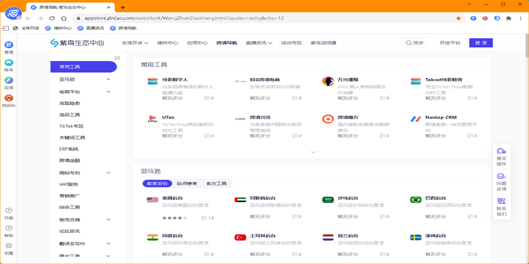This screenshot has width=529, height=264.
Task: Open 提交插件 floating panel icon
Action: coord(501,152)
